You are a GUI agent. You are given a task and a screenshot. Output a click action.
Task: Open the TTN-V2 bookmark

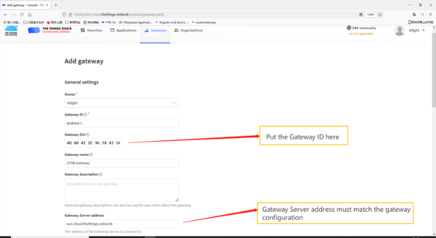[108, 23]
